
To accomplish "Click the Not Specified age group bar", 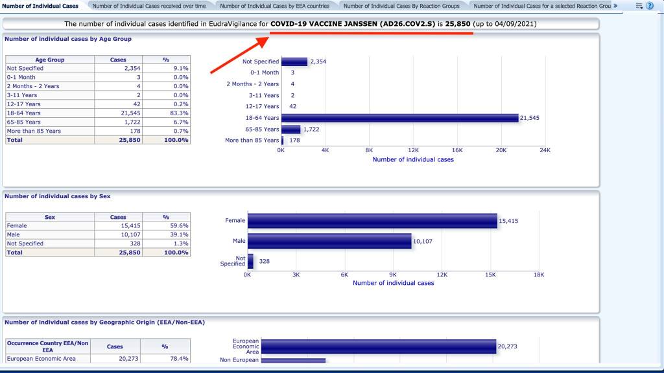I will coord(294,62).
